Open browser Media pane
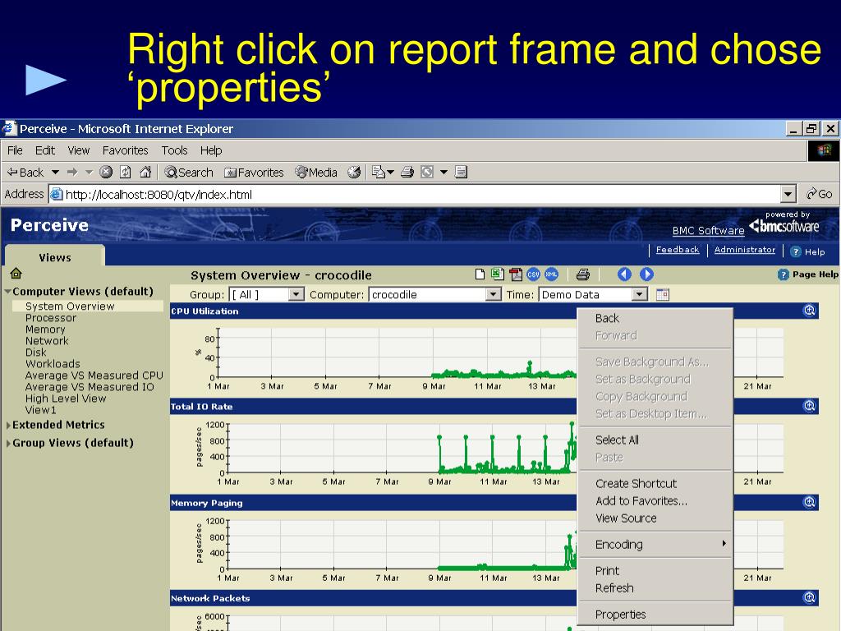 (x=316, y=173)
